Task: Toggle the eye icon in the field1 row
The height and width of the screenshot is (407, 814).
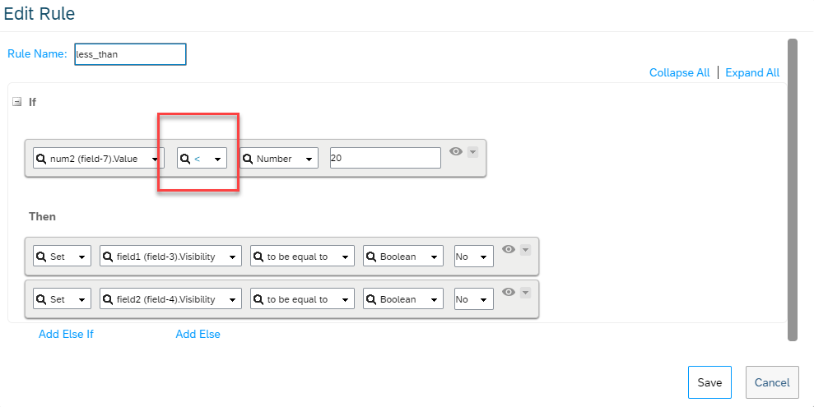Action: tap(508, 249)
